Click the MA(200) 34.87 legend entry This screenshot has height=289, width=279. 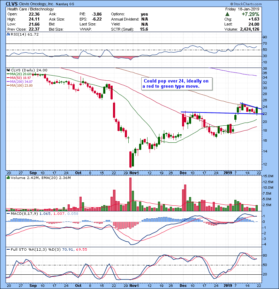click(20, 81)
